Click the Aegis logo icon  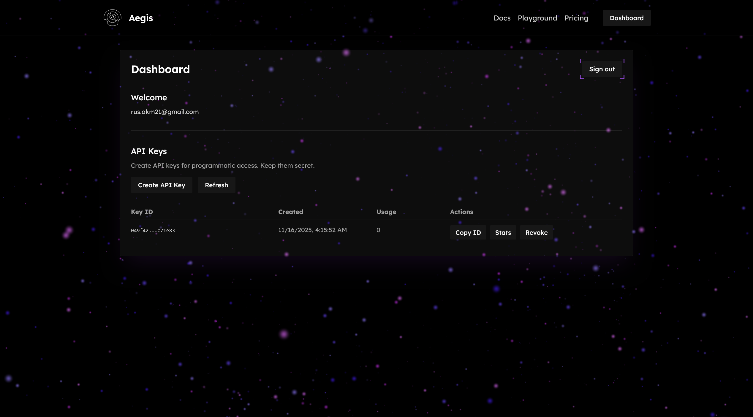(x=112, y=18)
